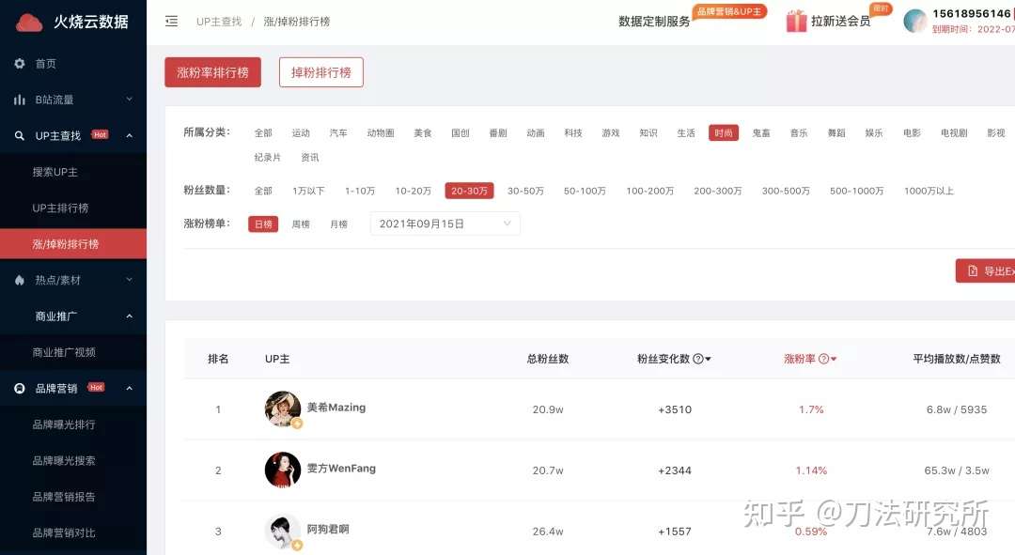Switch to 掉粉排行榜 tab
The width and height of the screenshot is (1015, 555).
click(x=321, y=72)
